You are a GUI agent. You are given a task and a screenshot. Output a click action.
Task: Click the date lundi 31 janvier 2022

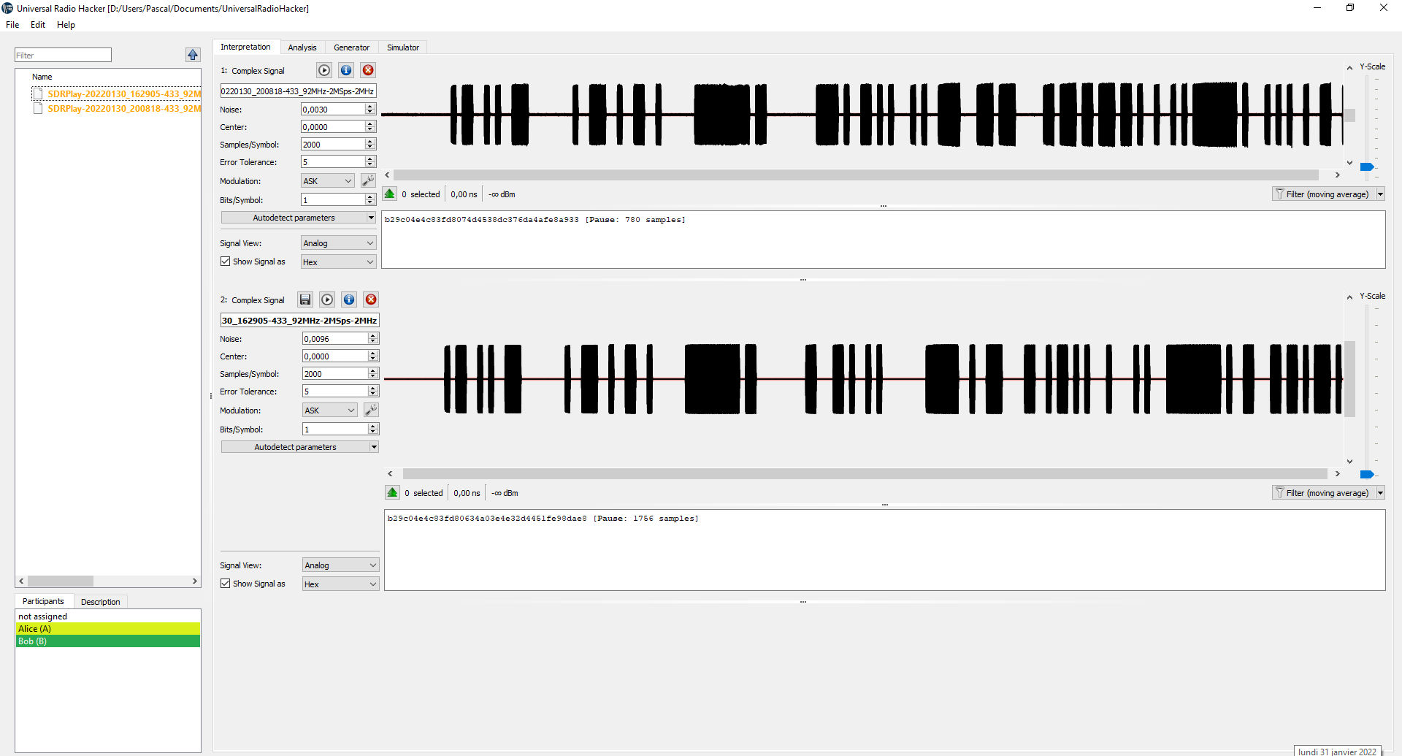coord(1337,751)
